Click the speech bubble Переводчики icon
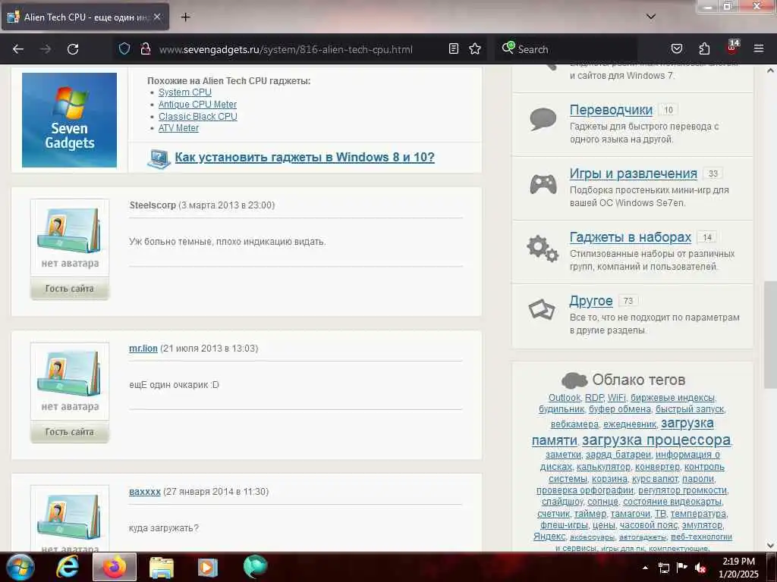Image resolution: width=777 pixels, height=582 pixels. click(x=543, y=120)
